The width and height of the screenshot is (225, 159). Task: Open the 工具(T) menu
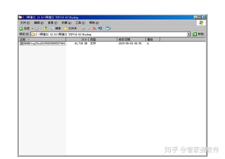80,23
